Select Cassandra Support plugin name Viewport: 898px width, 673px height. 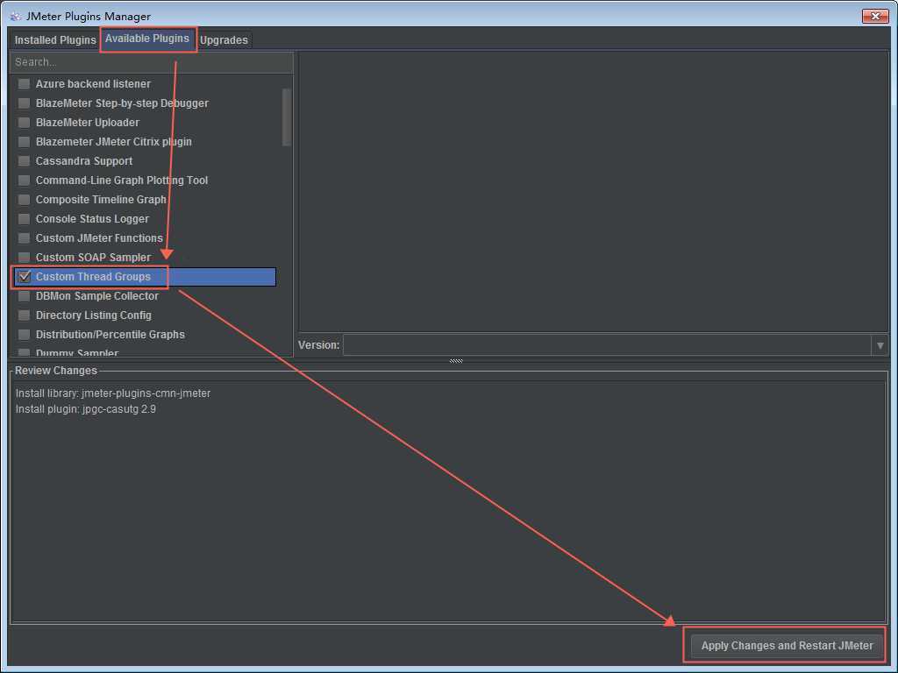(83, 161)
